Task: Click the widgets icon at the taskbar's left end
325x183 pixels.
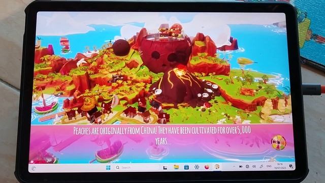Action: click(34, 168)
